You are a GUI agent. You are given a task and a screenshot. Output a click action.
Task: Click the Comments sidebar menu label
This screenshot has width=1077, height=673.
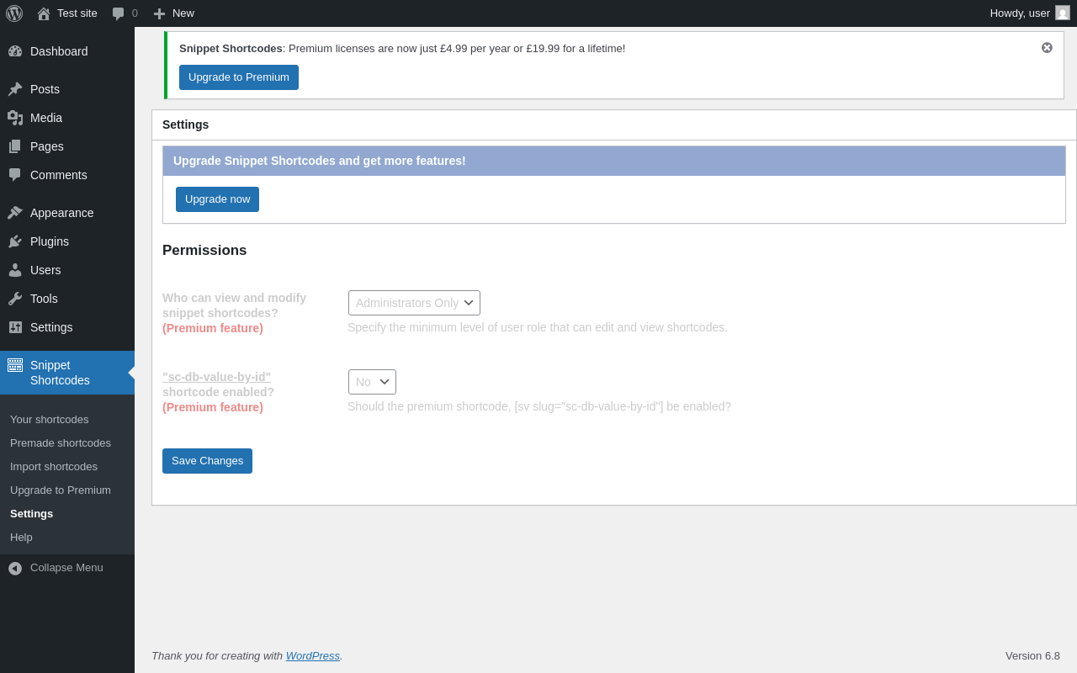coord(59,175)
